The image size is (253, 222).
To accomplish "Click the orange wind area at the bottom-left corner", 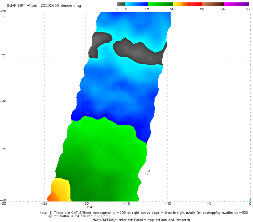I will click(x=52, y=197).
